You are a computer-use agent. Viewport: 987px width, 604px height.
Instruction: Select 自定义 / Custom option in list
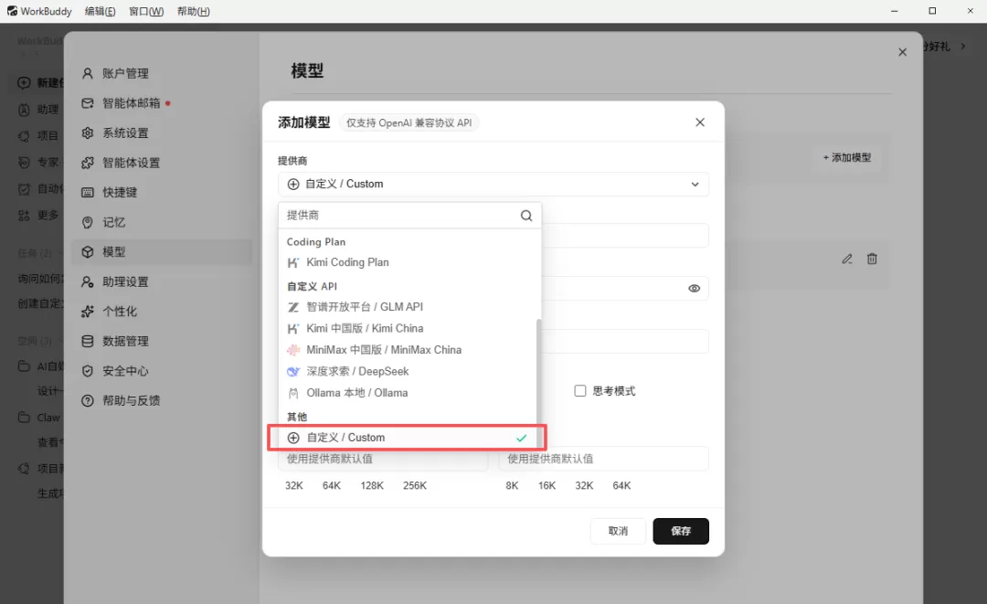(x=408, y=438)
